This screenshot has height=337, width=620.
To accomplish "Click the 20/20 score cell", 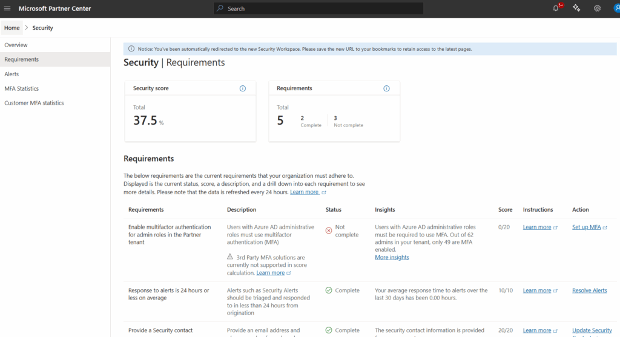I will point(506,330).
